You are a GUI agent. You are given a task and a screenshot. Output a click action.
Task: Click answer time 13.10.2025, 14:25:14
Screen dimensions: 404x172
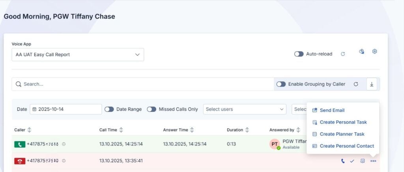coord(185,144)
